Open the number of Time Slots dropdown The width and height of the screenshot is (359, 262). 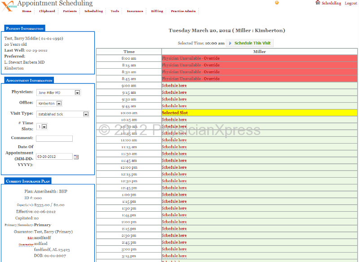44,127
